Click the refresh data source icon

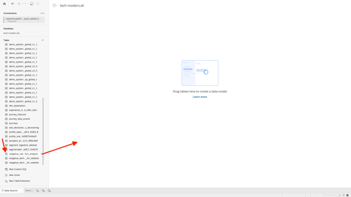point(37,4)
